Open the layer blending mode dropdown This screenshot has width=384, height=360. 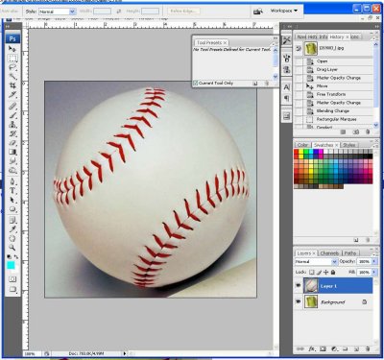pyautogui.click(x=316, y=262)
